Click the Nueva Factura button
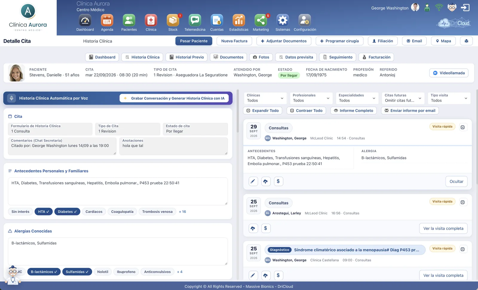This screenshot has width=478, height=290. 234,41
